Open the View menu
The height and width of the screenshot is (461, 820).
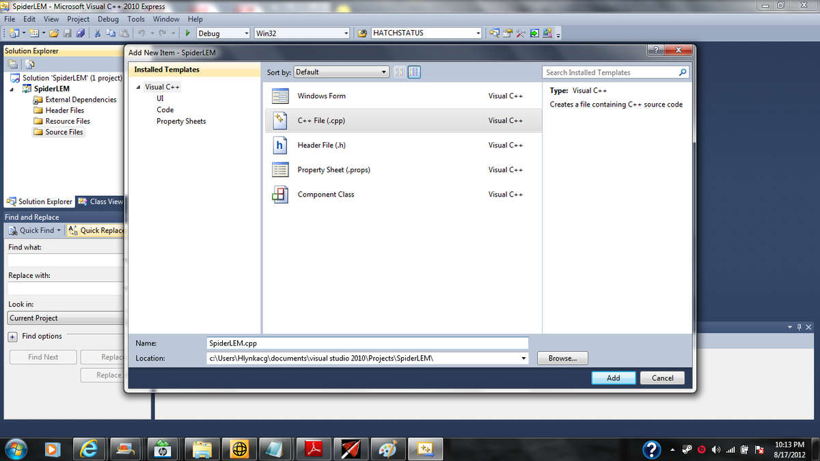pyautogui.click(x=51, y=19)
